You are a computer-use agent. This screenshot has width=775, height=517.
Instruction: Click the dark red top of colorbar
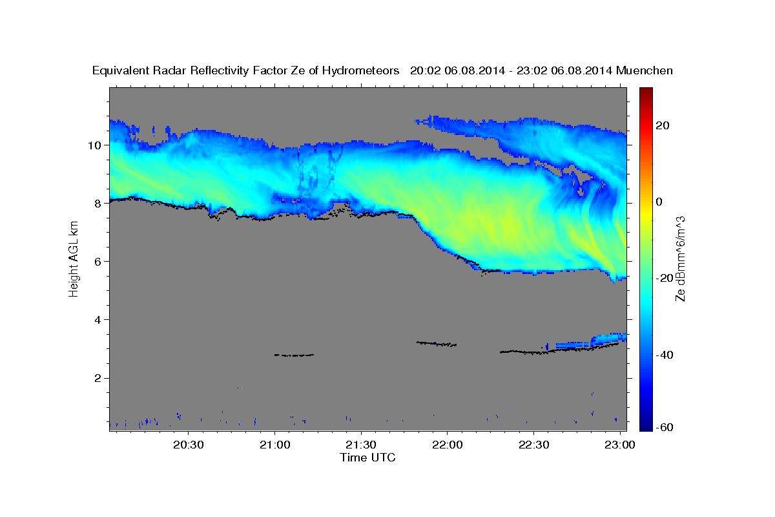tap(645, 92)
